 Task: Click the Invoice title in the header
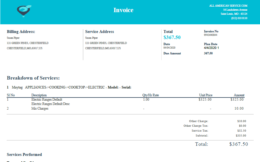click(x=123, y=10)
